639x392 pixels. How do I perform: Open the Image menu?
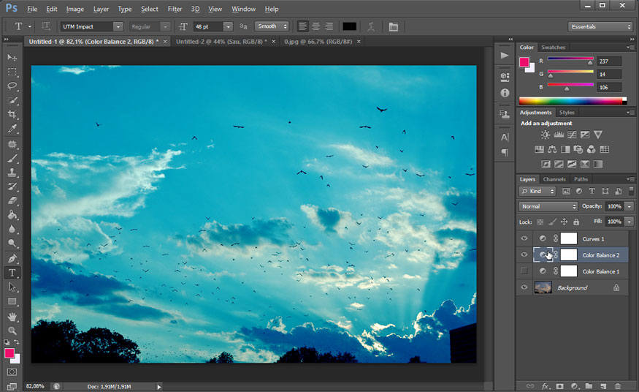pyautogui.click(x=75, y=9)
